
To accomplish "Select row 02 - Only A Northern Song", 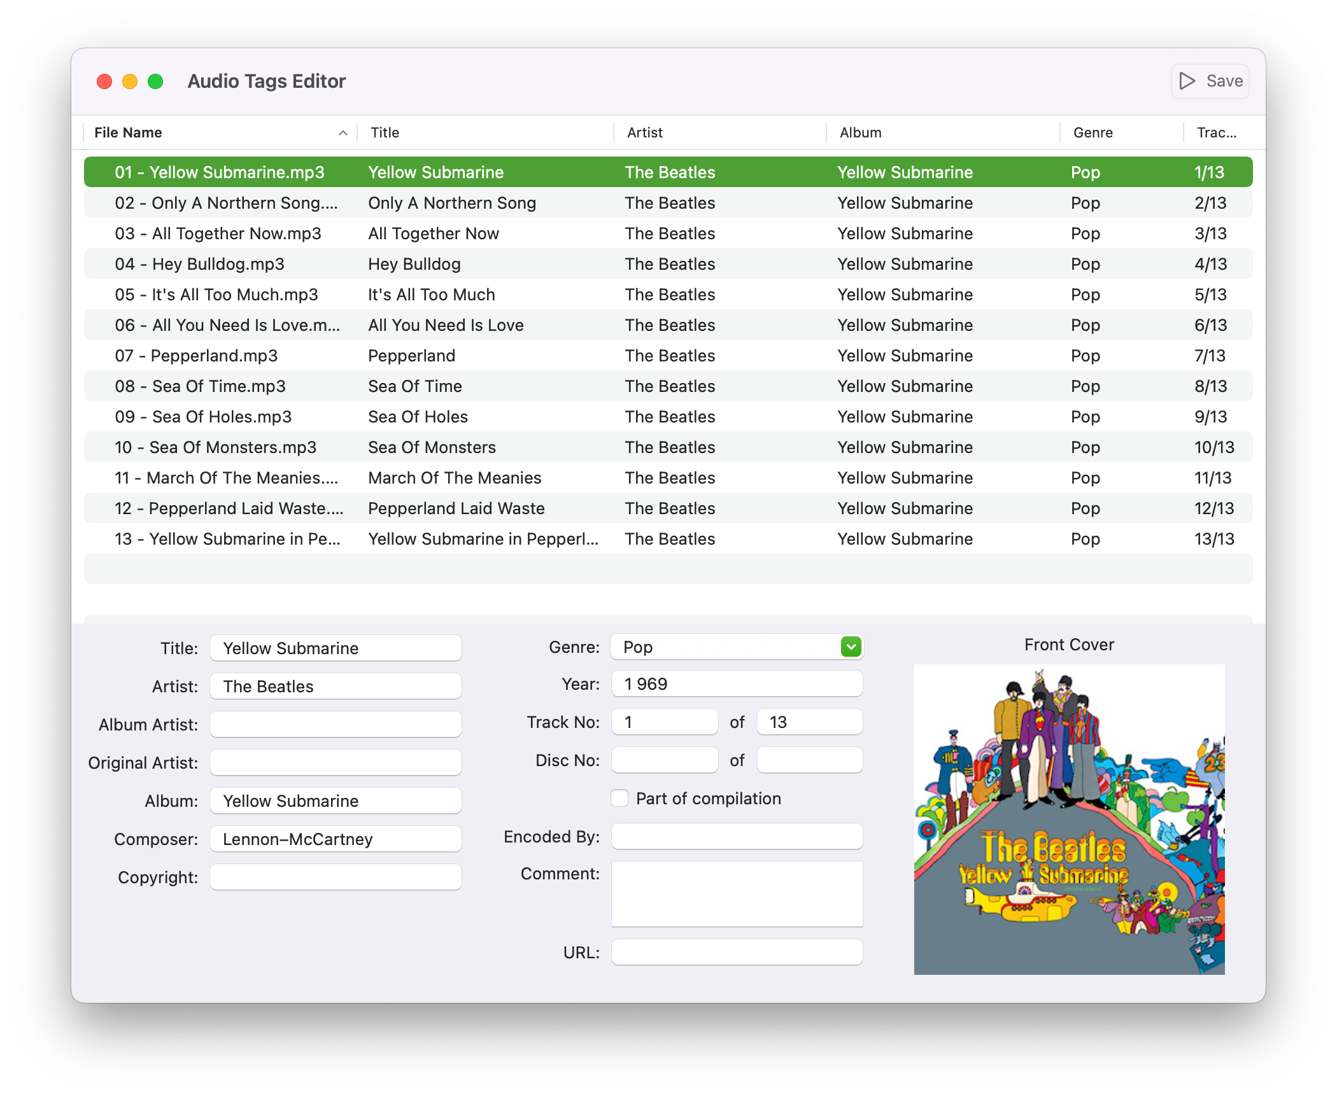I will [x=668, y=202].
